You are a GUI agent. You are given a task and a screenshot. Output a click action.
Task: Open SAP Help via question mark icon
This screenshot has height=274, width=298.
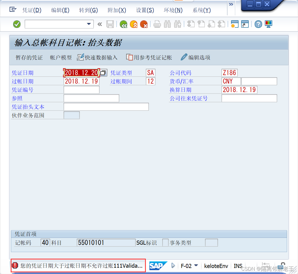pyautogui.click(x=258, y=24)
